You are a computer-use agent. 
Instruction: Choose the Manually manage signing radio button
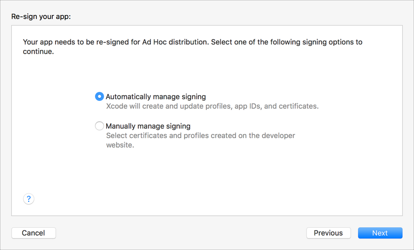click(99, 125)
